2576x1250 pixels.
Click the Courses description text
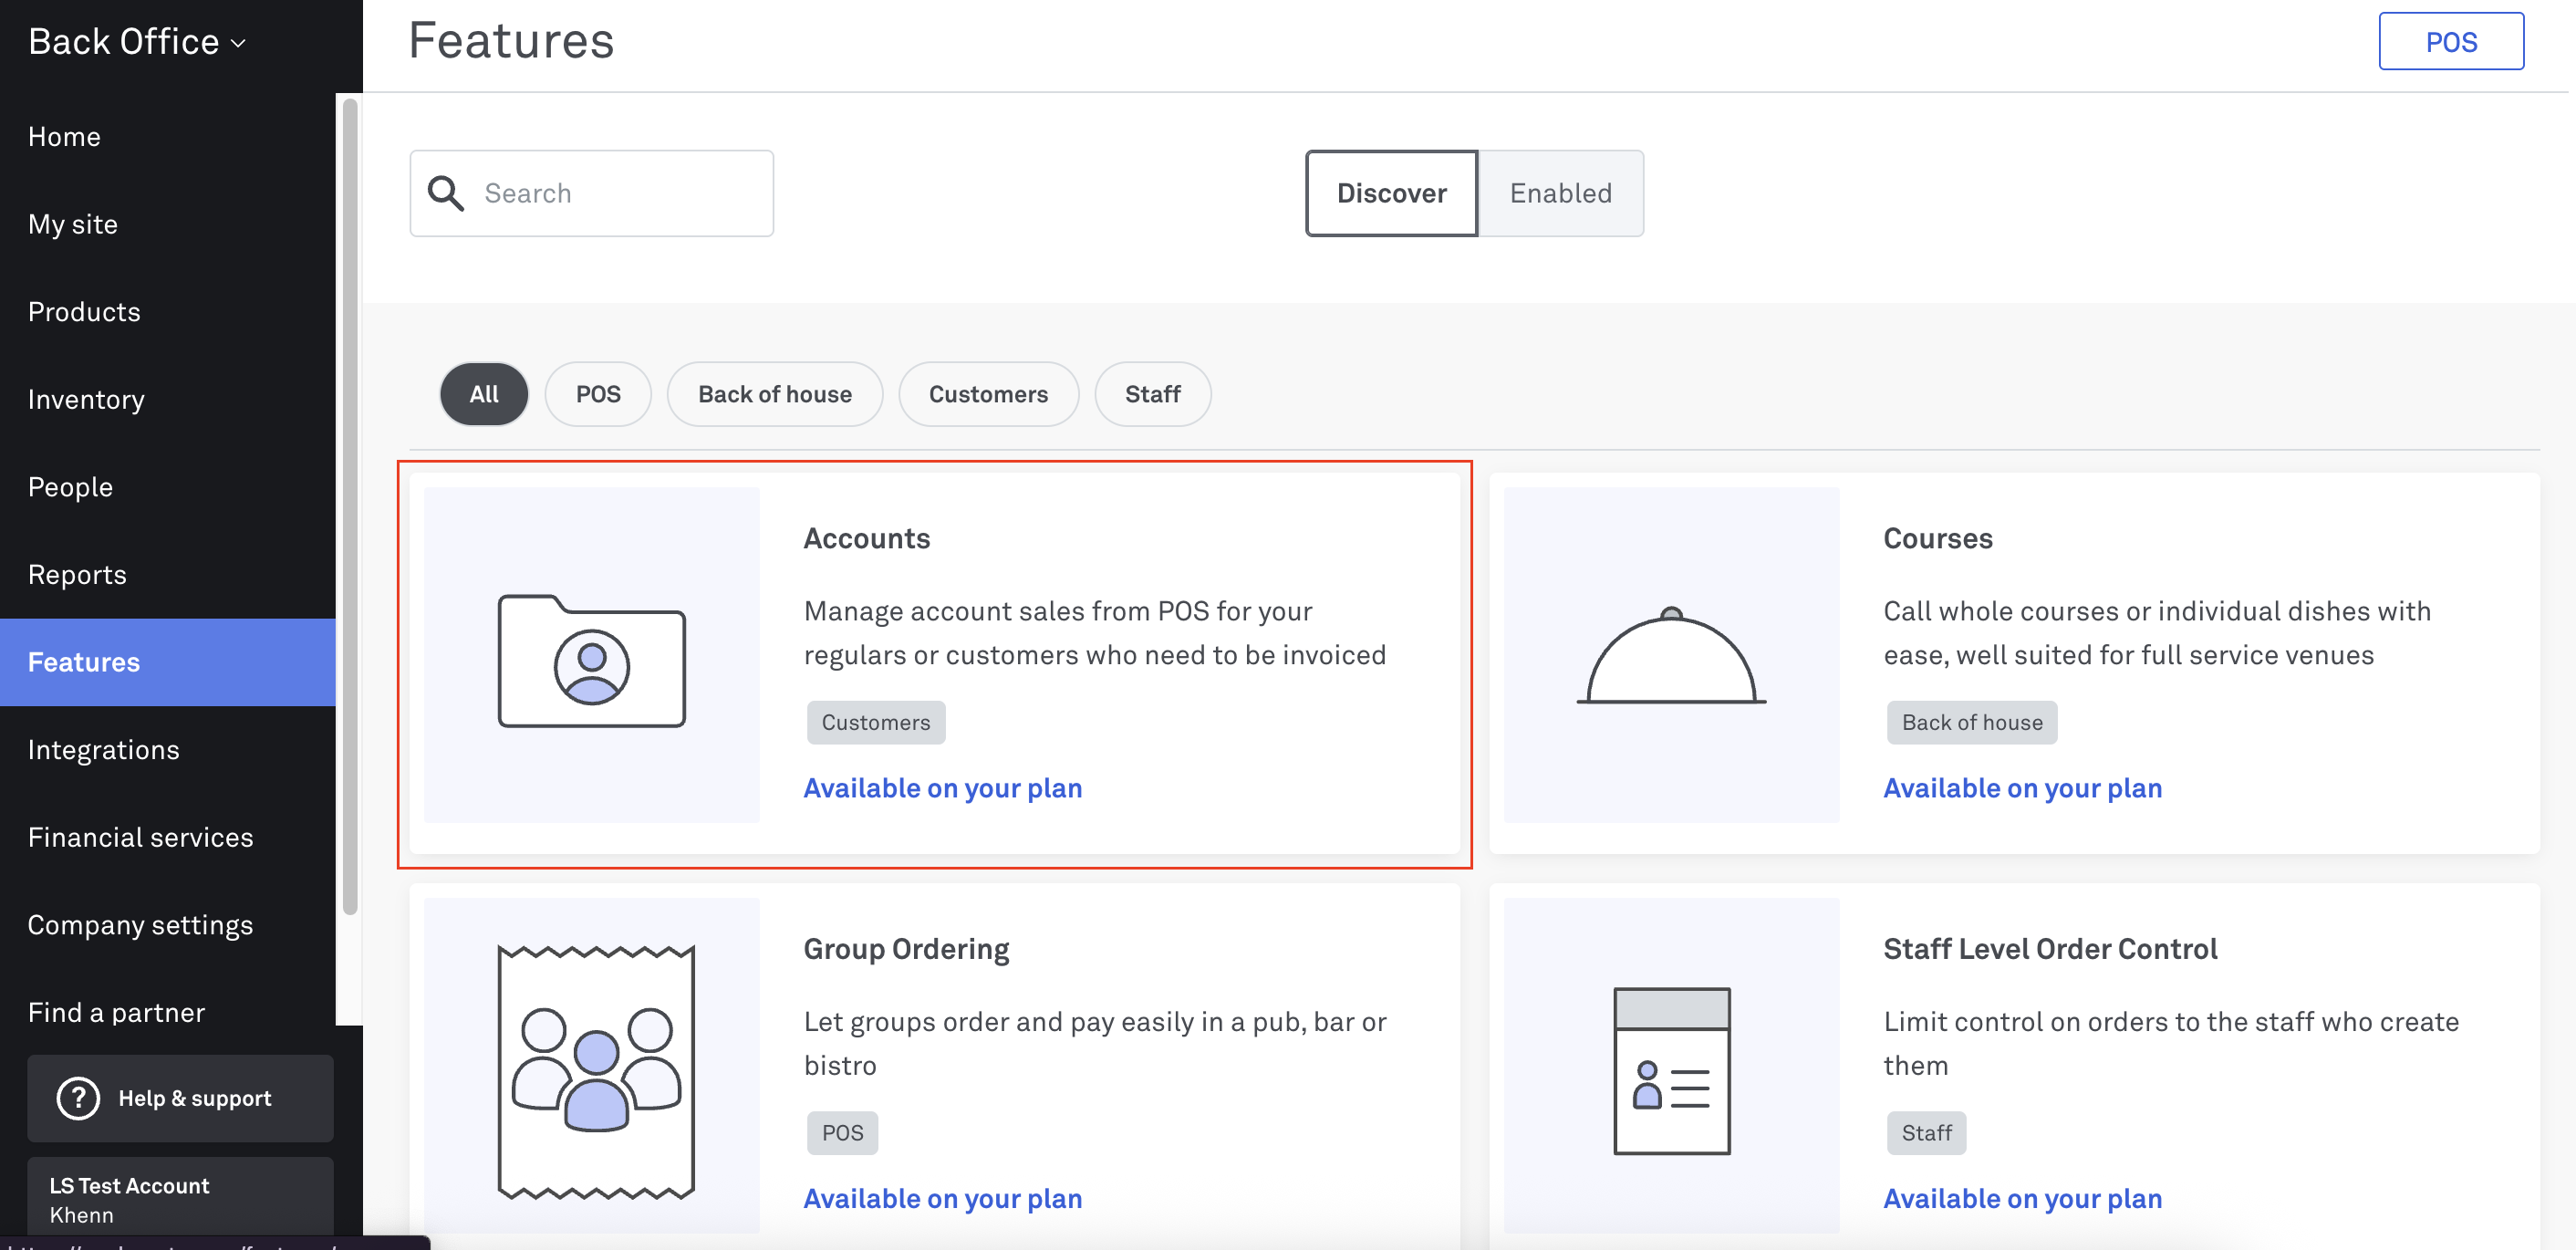coord(2157,633)
